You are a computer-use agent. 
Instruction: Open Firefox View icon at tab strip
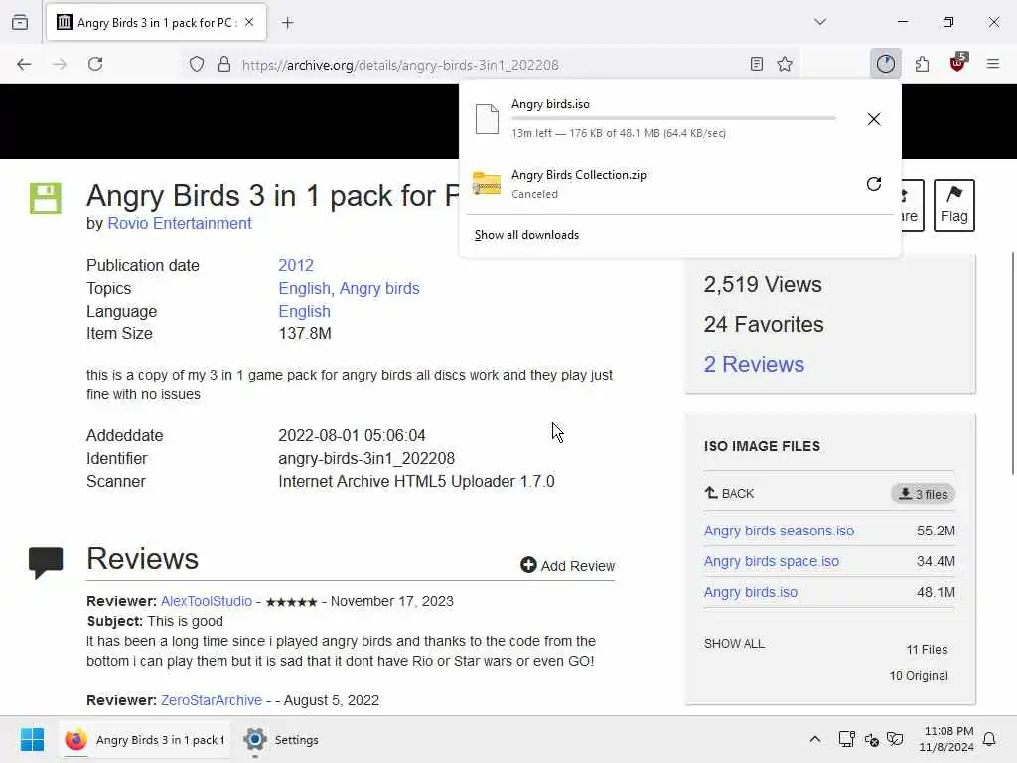coord(20,22)
